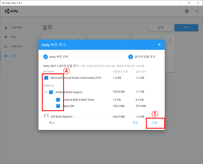Uncheck Microsoft Visual Studio Community 2019

click(46, 78)
